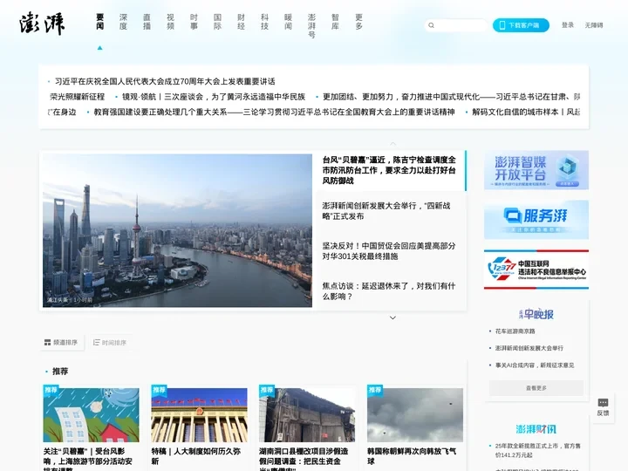
Task: Expand the 更多 menu
Action: tap(358, 22)
